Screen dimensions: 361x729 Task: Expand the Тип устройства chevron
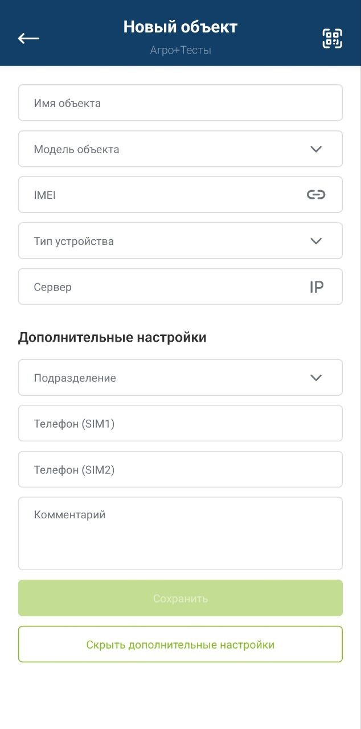316,241
